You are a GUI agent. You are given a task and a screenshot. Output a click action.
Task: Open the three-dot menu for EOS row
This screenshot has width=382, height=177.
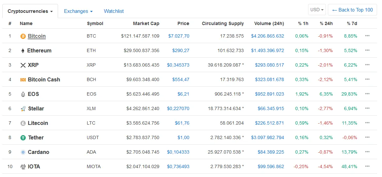[x=367, y=94]
